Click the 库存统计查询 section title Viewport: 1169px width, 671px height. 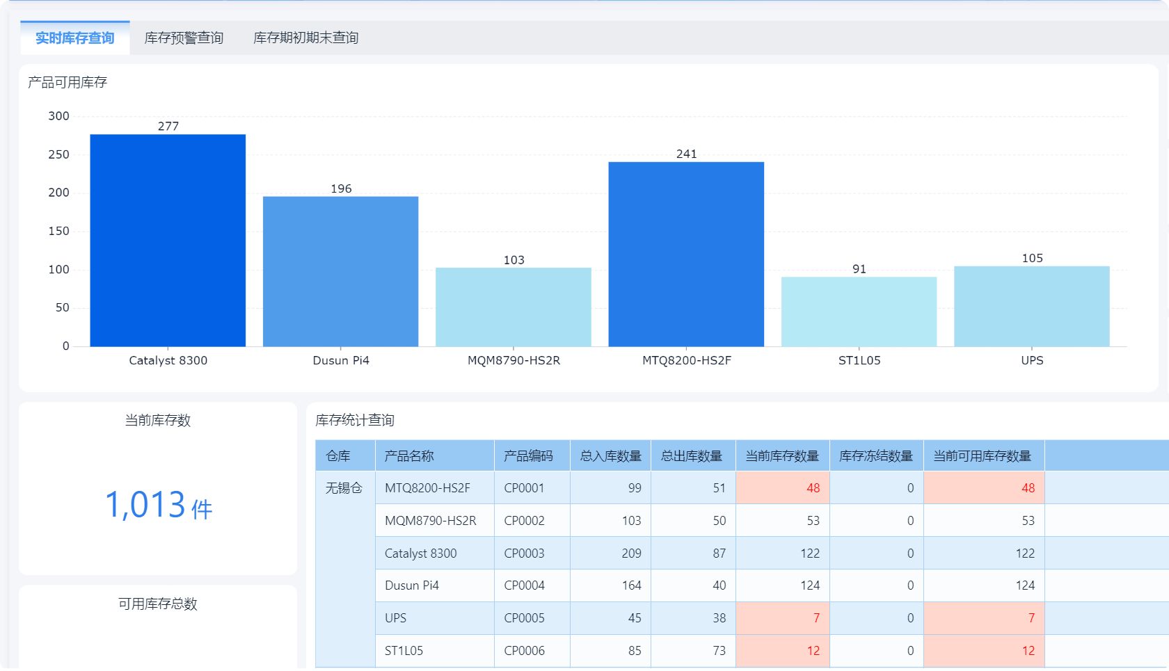355,421
